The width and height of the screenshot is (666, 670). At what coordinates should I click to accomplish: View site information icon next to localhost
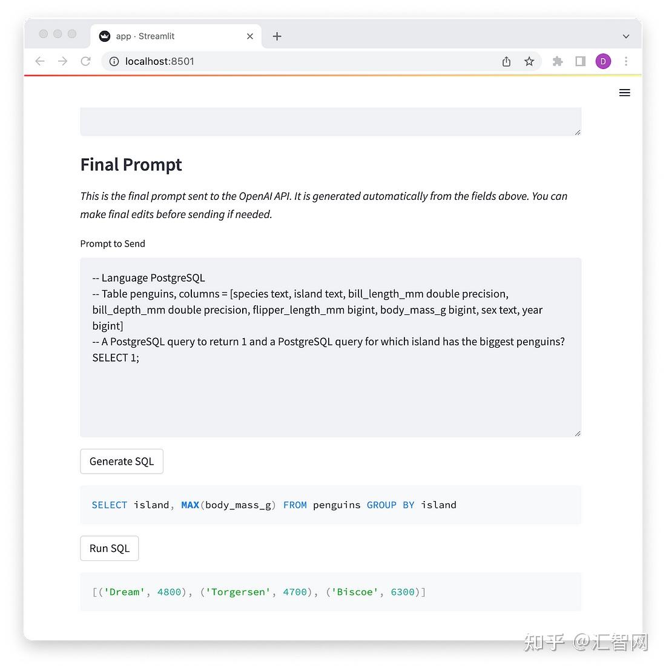pyautogui.click(x=114, y=62)
